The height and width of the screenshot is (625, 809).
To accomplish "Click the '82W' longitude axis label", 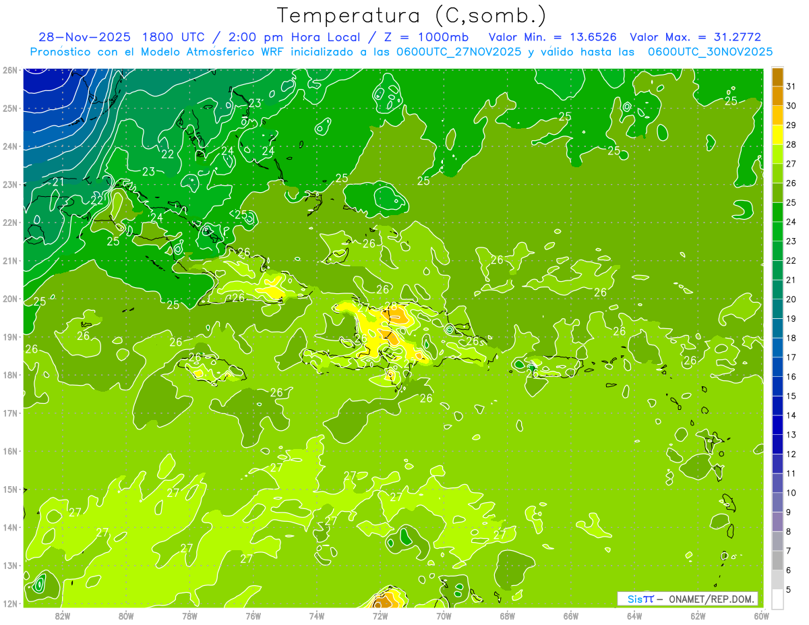I will coord(62,616).
